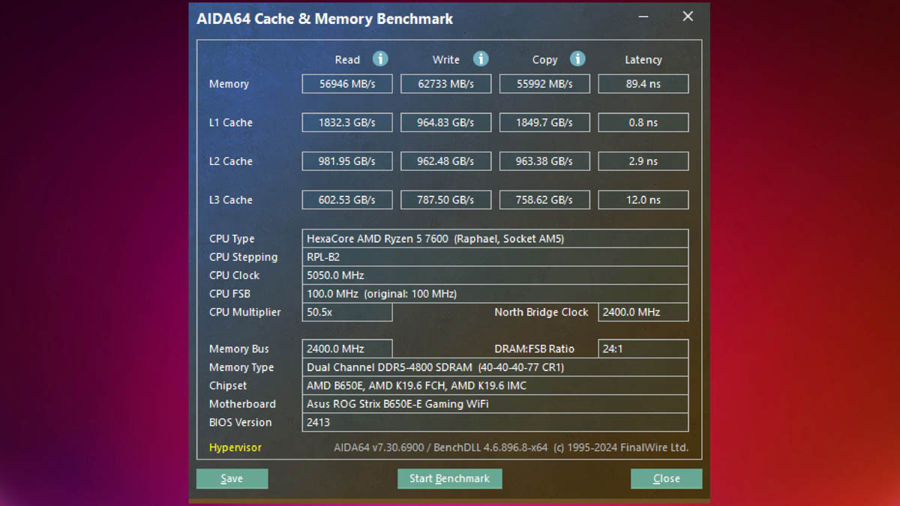Image resolution: width=900 pixels, height=506 pixels.
Task: Select L3 Cache write value 787.50 GB/s
Action: (x=446, y=200)
